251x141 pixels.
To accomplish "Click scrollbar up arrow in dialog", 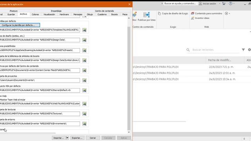I will pos(129,18).
